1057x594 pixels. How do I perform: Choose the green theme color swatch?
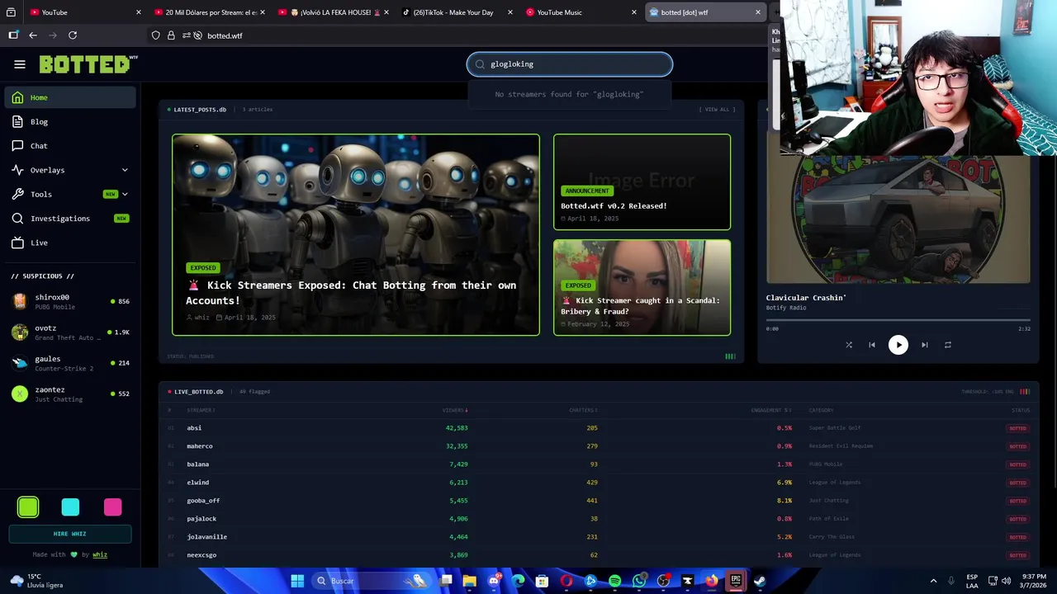[28, 507]
